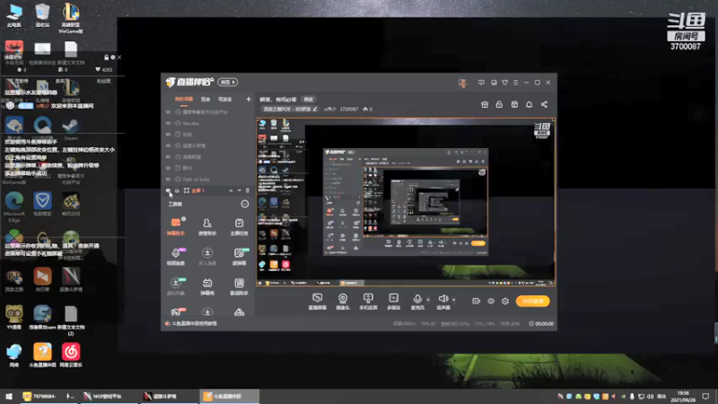Toggle visibility of the 超激斗梦境 scene
The height and width of the screenshot is (404, 718).
click(168, 145)
